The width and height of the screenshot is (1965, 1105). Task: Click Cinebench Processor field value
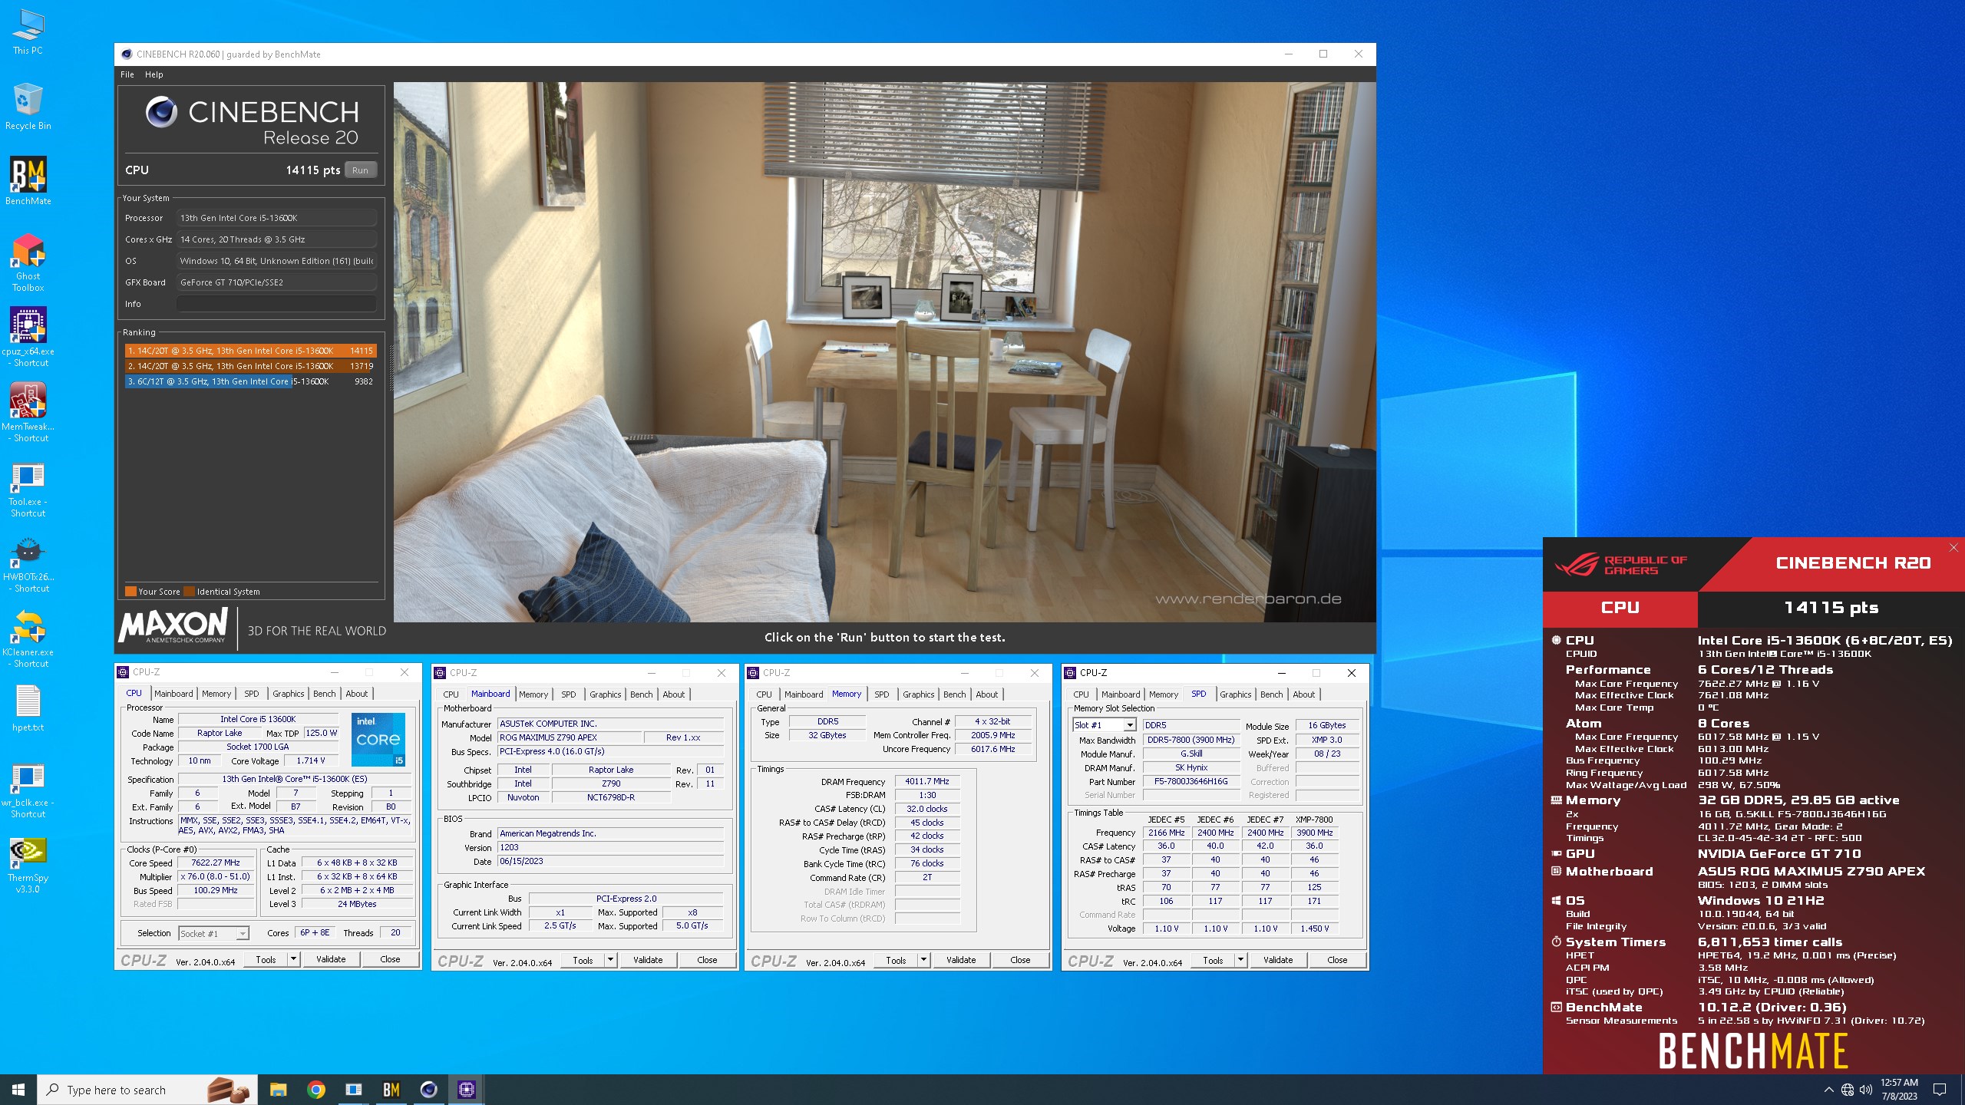pos(276,218)
